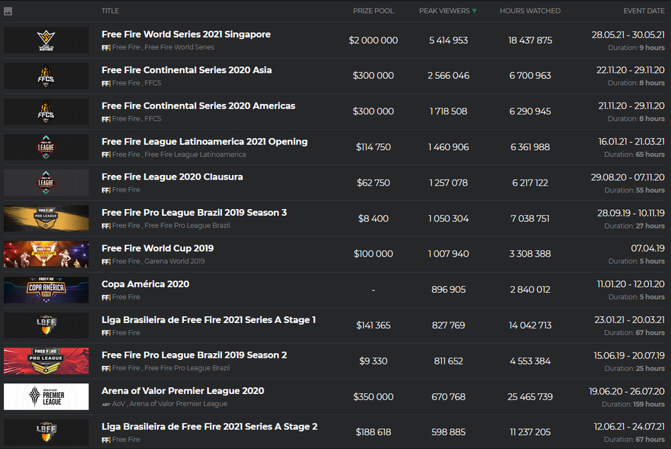Select prize pool value $350 000
This screenshot has height=449, width=671.
coord(373,397)
